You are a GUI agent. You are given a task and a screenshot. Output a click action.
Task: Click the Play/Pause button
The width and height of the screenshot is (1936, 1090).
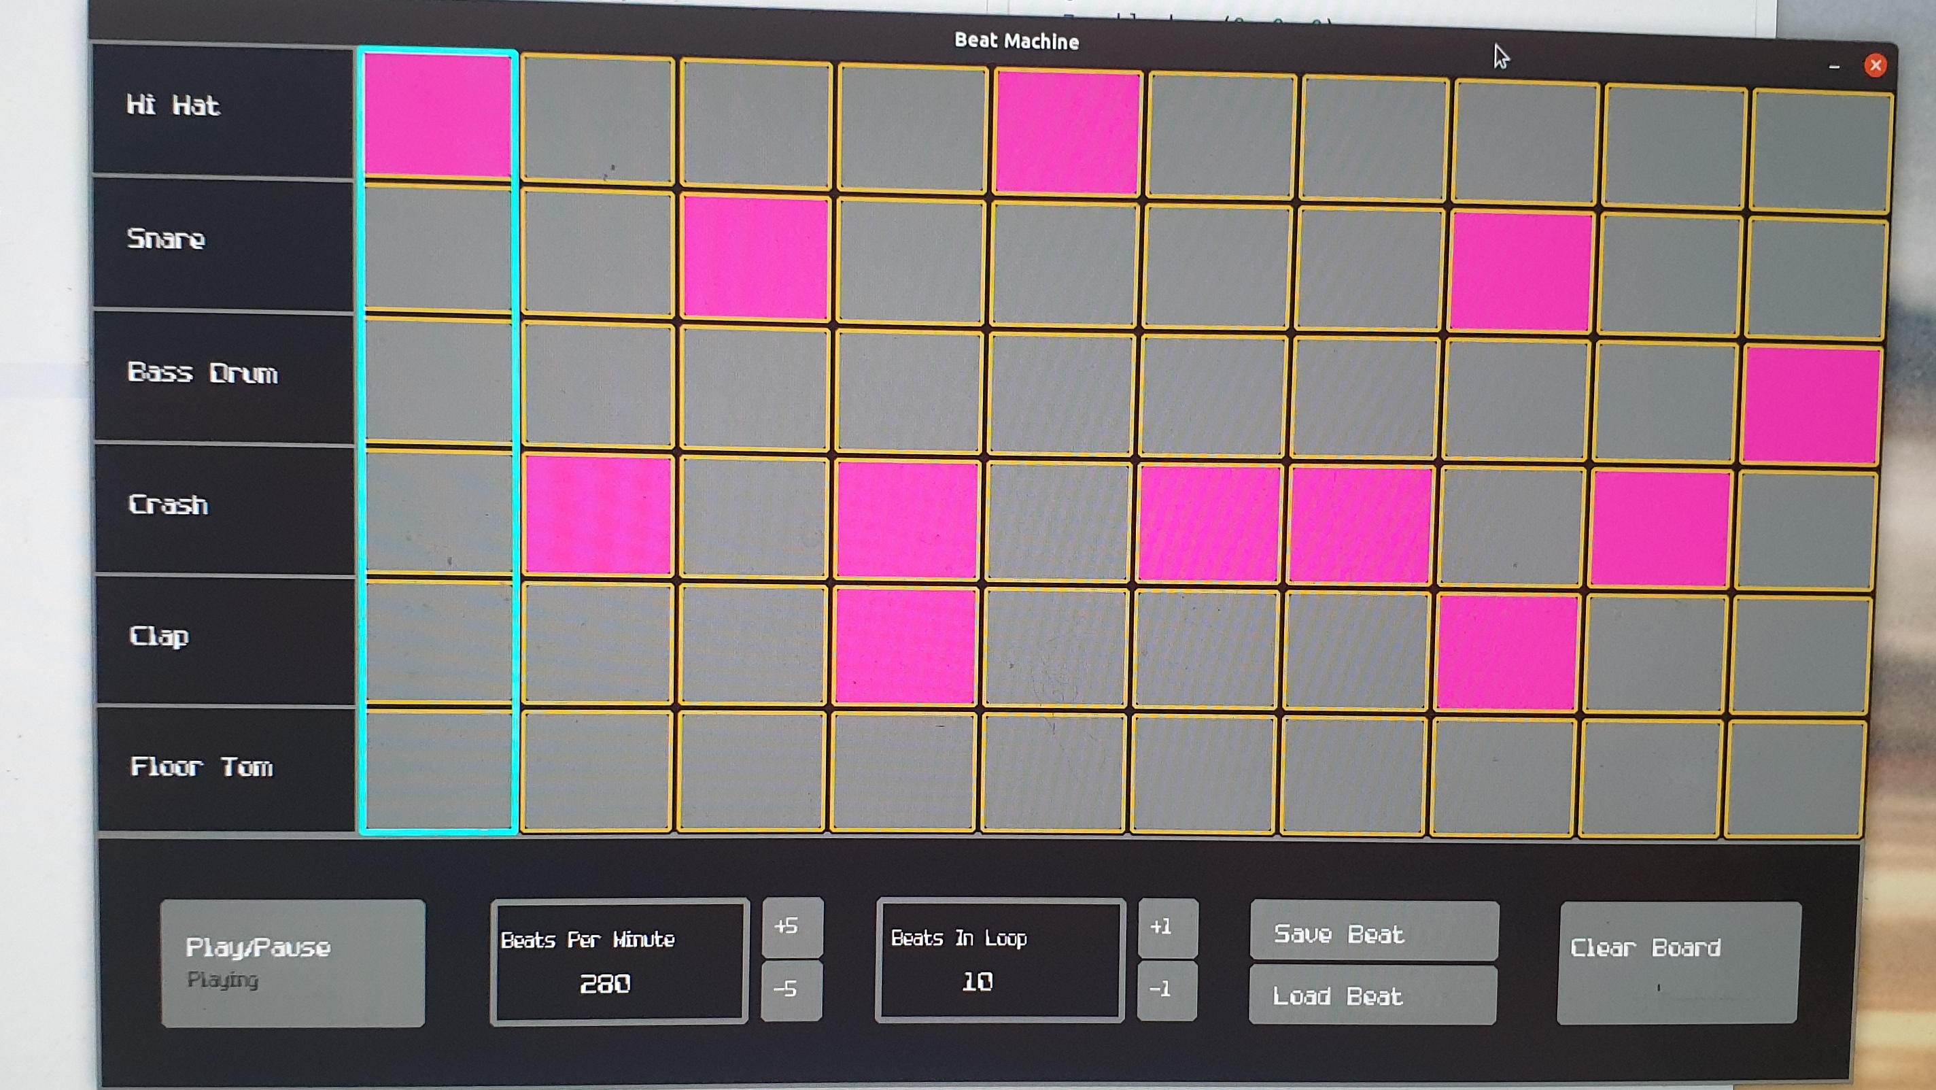click(293, 963)
